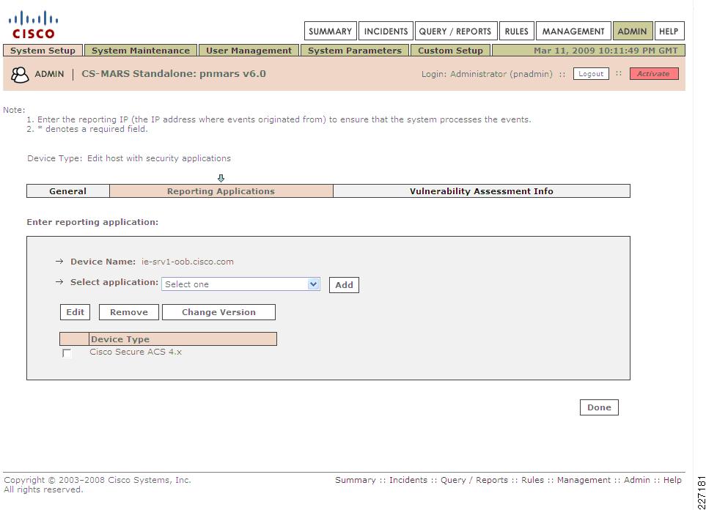Switch to Vulnerability Assessment Info tab
The height and width of the screenshot is (510, 706).
(482, 191)
